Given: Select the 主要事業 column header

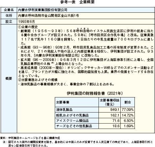Looking at the screenshot, I should [77, 102].
